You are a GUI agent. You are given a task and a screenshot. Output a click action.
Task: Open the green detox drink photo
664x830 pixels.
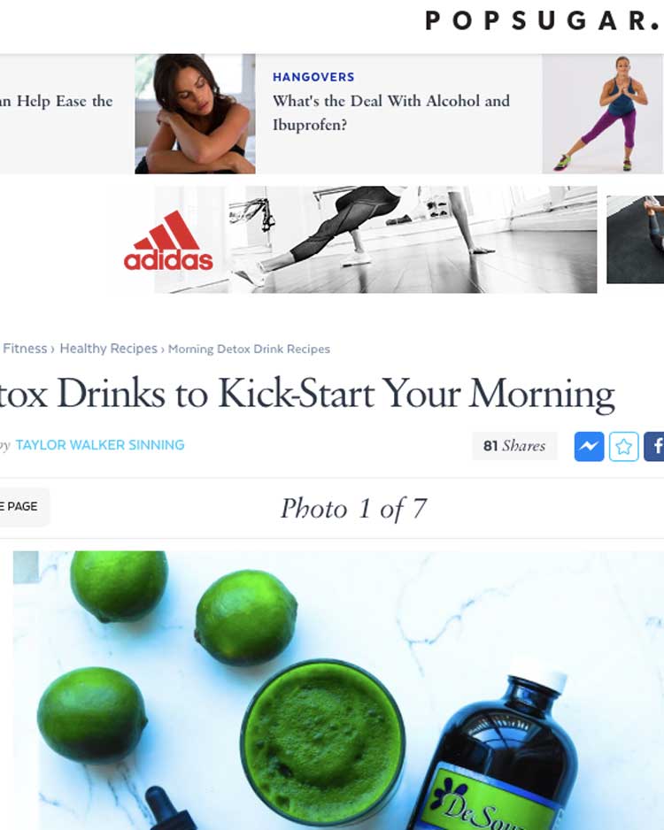(338, 690)
